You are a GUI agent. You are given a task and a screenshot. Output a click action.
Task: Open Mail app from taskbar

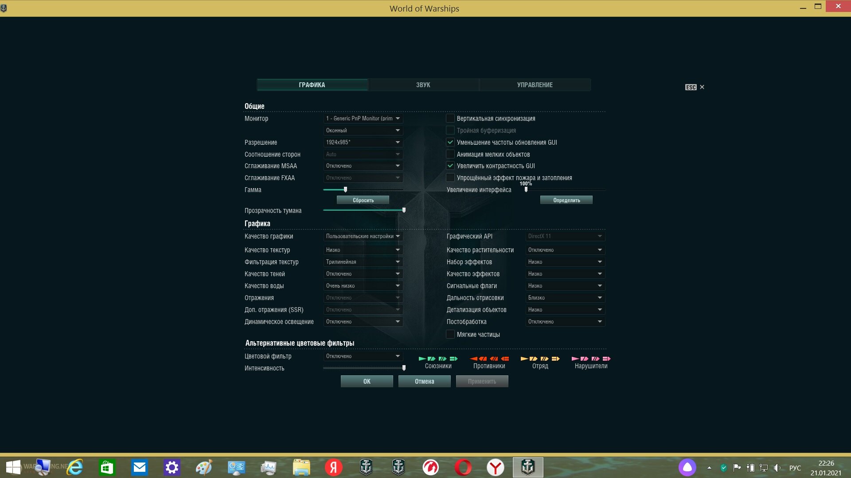coord(140,467)
